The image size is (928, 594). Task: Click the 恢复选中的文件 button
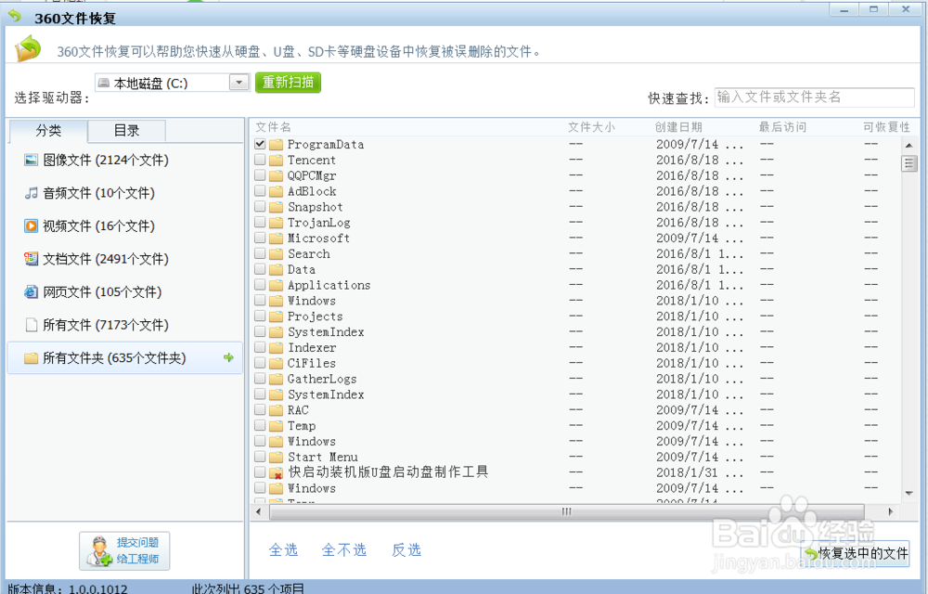coord(856,554)
